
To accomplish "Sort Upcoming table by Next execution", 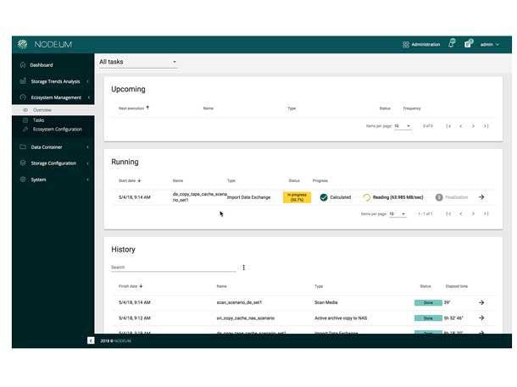I will (x=134, y=108).
